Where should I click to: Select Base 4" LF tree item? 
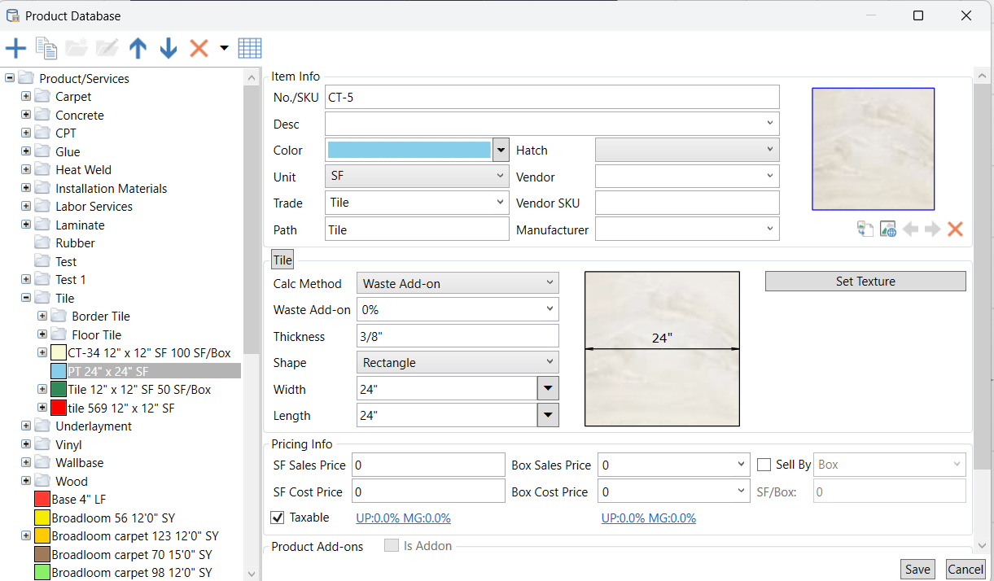78,499
